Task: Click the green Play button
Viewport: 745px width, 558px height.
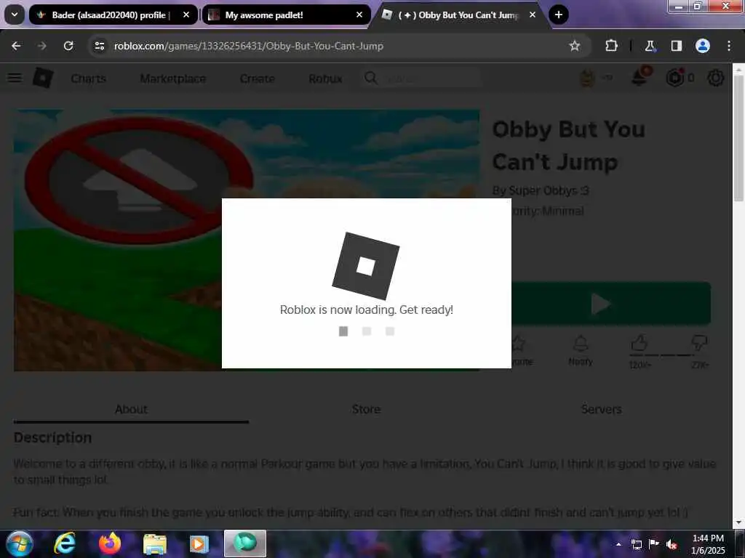Action: [x=611, y=304]
